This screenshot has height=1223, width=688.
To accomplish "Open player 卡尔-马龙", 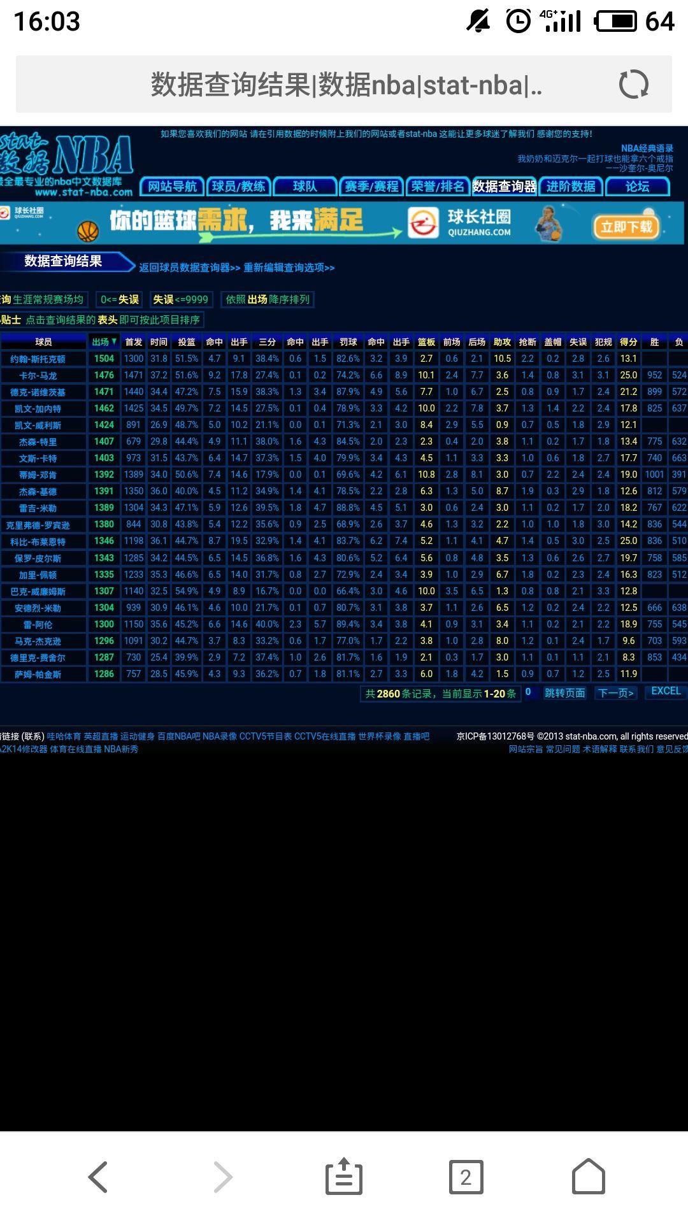I will (38, 376).
